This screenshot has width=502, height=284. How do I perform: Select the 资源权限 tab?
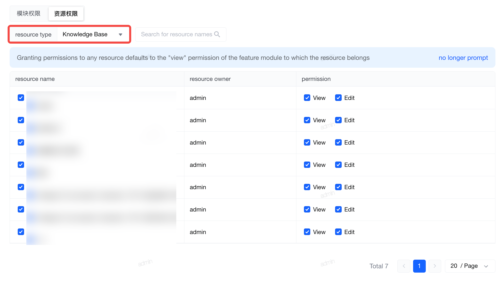(66, 13)
